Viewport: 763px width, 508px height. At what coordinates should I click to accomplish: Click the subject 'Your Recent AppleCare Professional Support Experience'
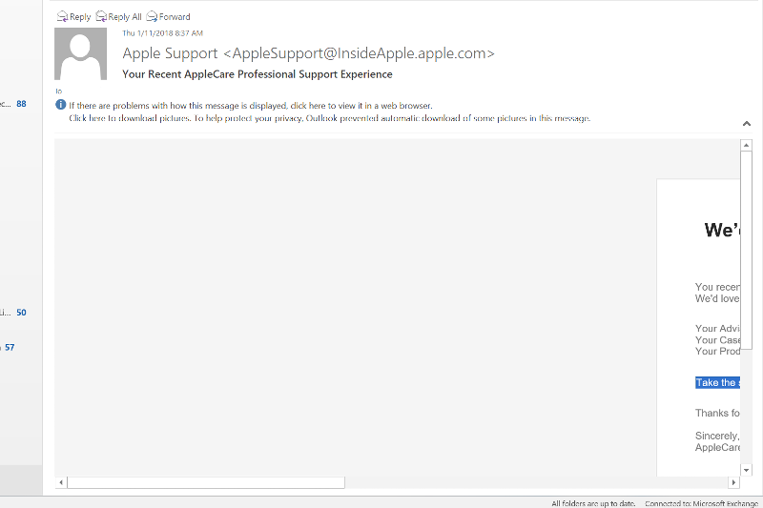258,74
